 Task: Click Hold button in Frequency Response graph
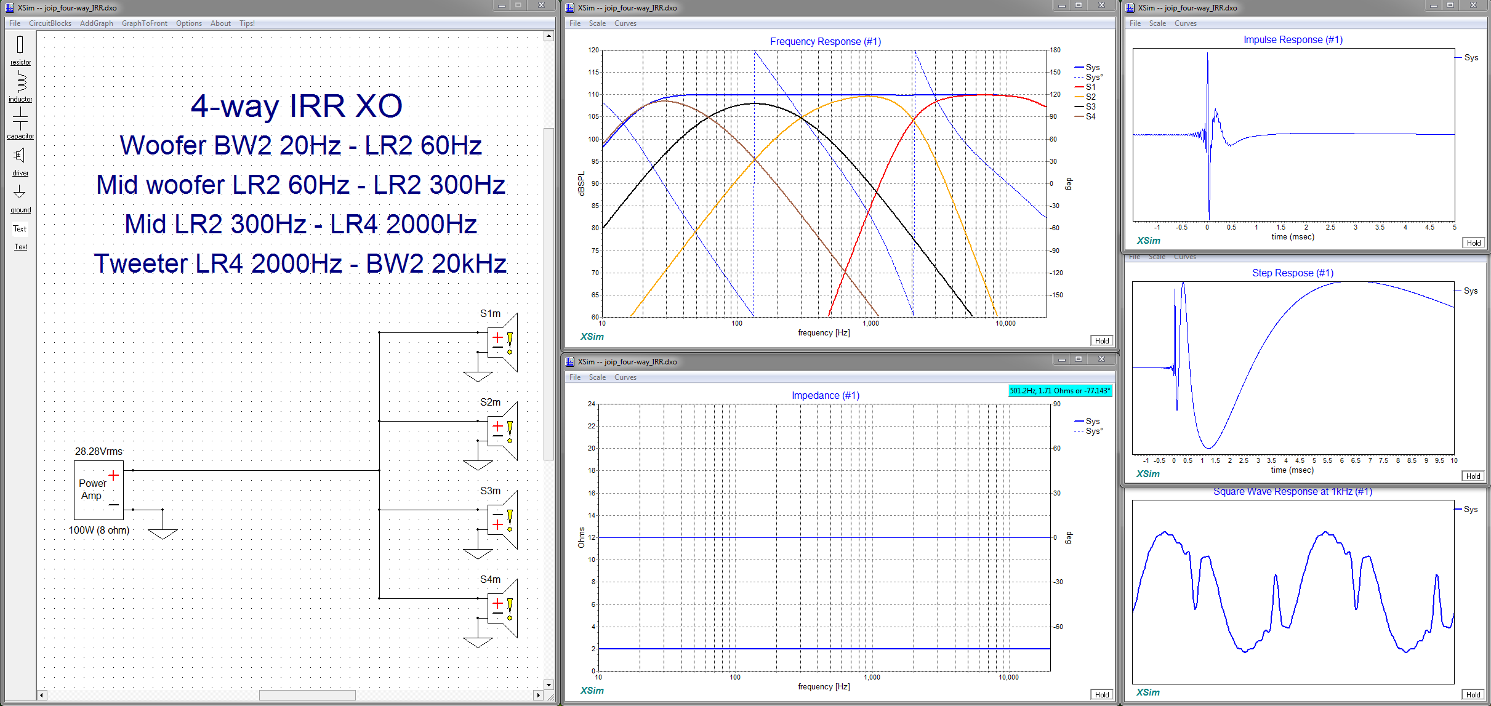1102,340
